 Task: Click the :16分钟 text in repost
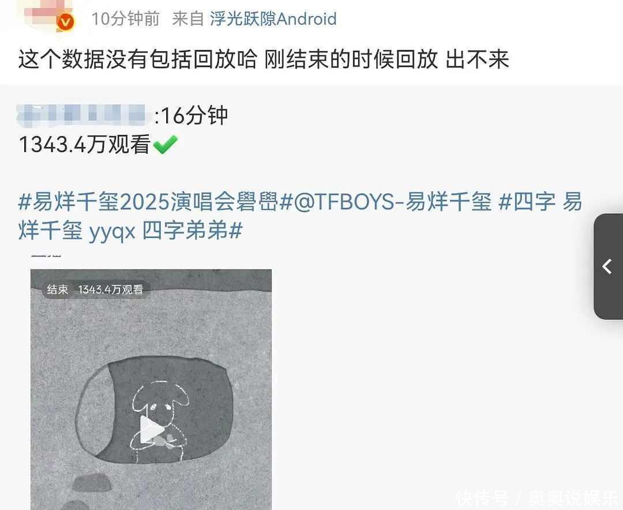191,115
